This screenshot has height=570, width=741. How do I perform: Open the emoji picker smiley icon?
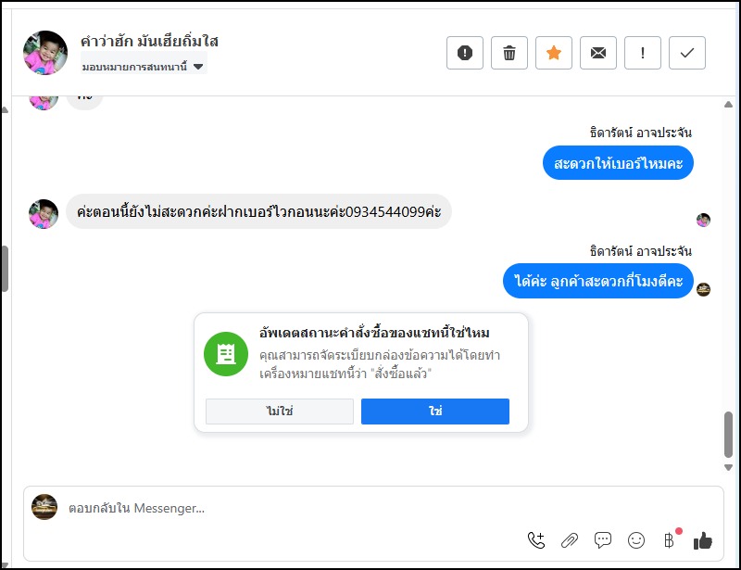636,540
